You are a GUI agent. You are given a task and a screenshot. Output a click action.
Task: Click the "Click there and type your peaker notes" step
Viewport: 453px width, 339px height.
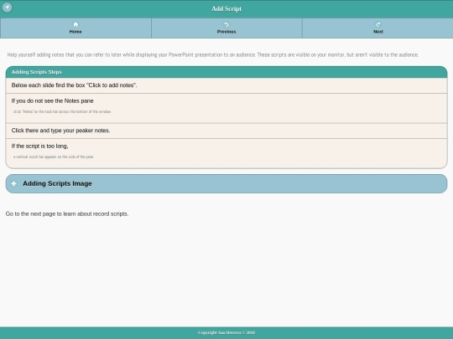coord(226,131)
